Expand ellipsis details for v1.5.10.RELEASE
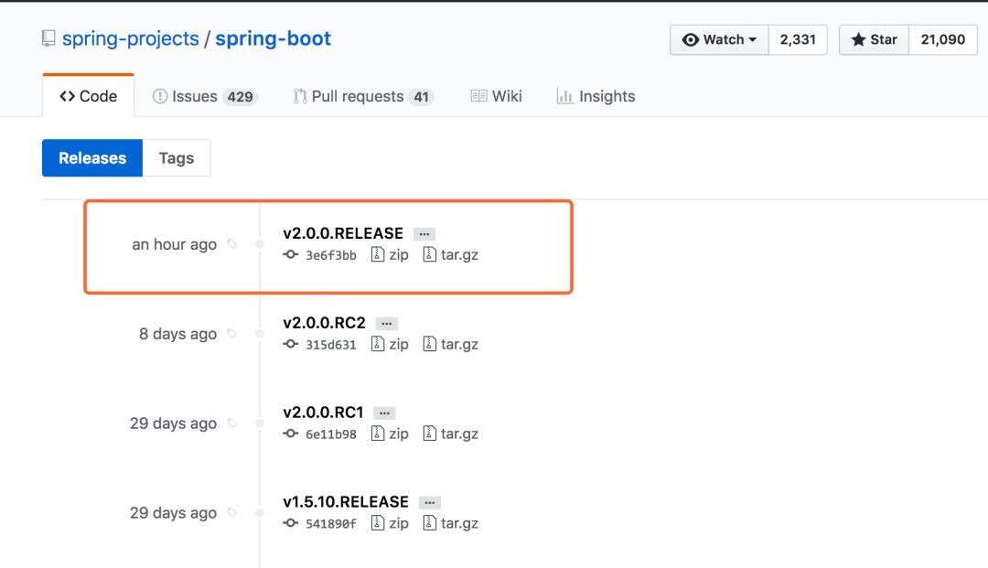 coord(430,502)
